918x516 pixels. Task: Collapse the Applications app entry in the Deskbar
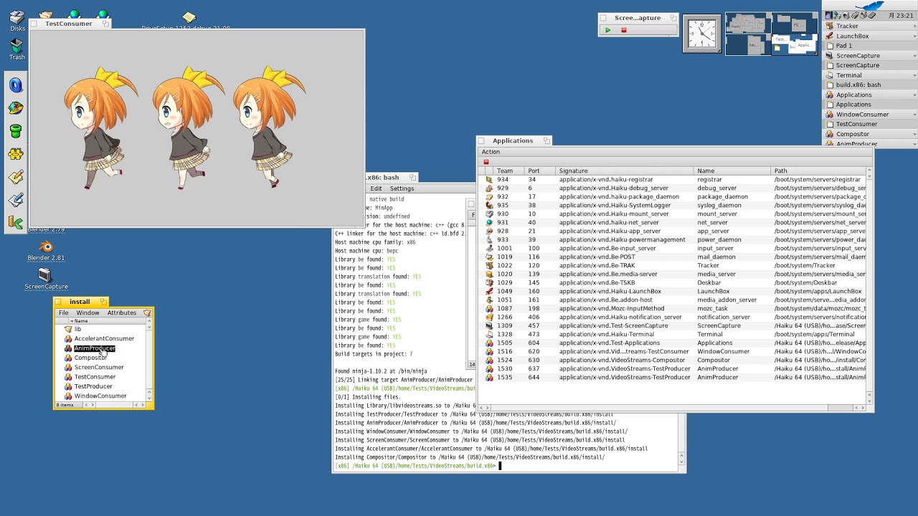pyautogui.click(x=914, y=95)
